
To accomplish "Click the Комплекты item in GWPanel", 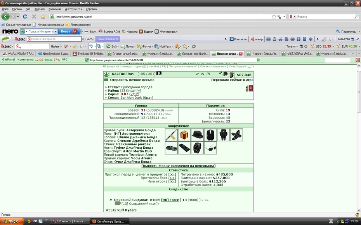I will pos(26,60).
